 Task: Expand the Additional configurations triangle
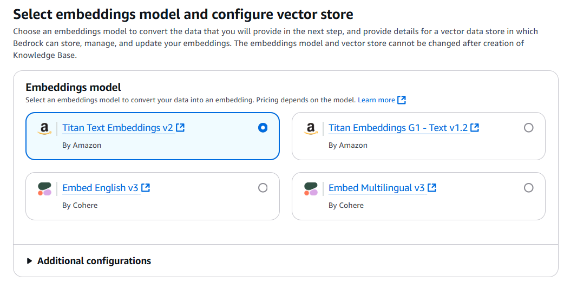[x=29, y=261]
